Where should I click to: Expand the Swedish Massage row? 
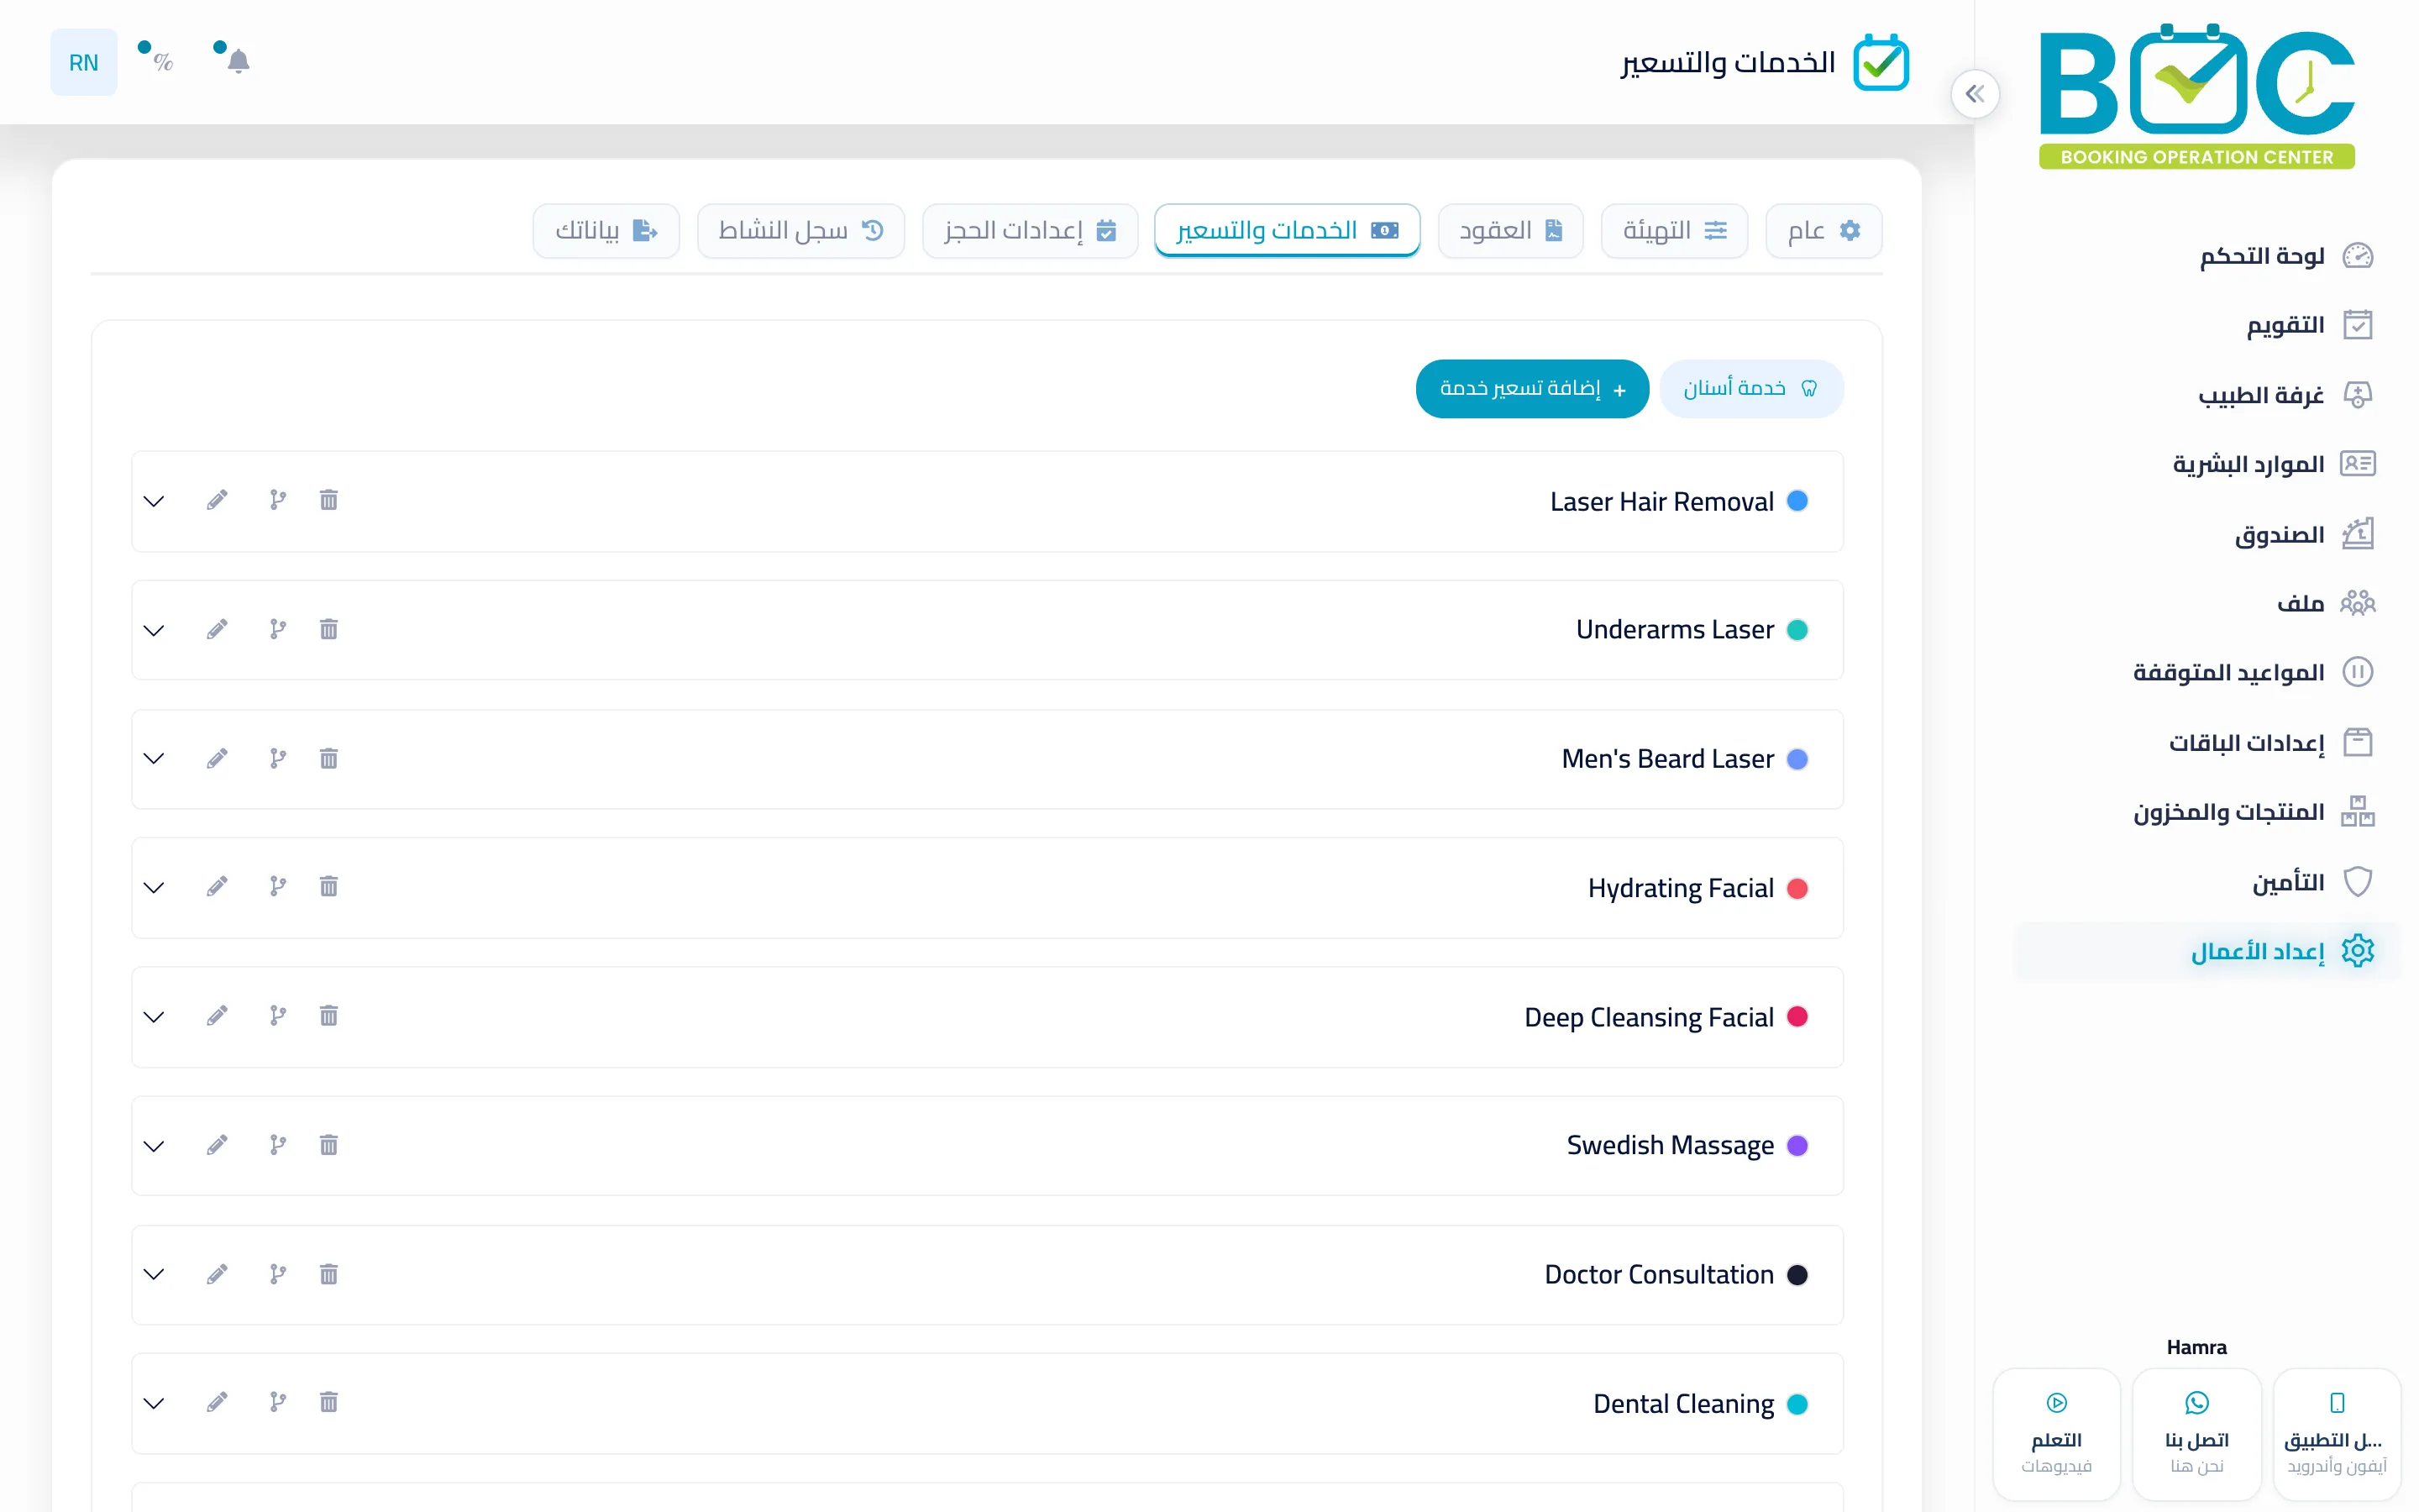pyautogui.click(x=154, y=1145)
